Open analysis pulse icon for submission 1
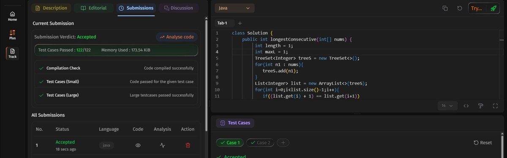Screen dimensions: 507x158 [x=163, y=145]
